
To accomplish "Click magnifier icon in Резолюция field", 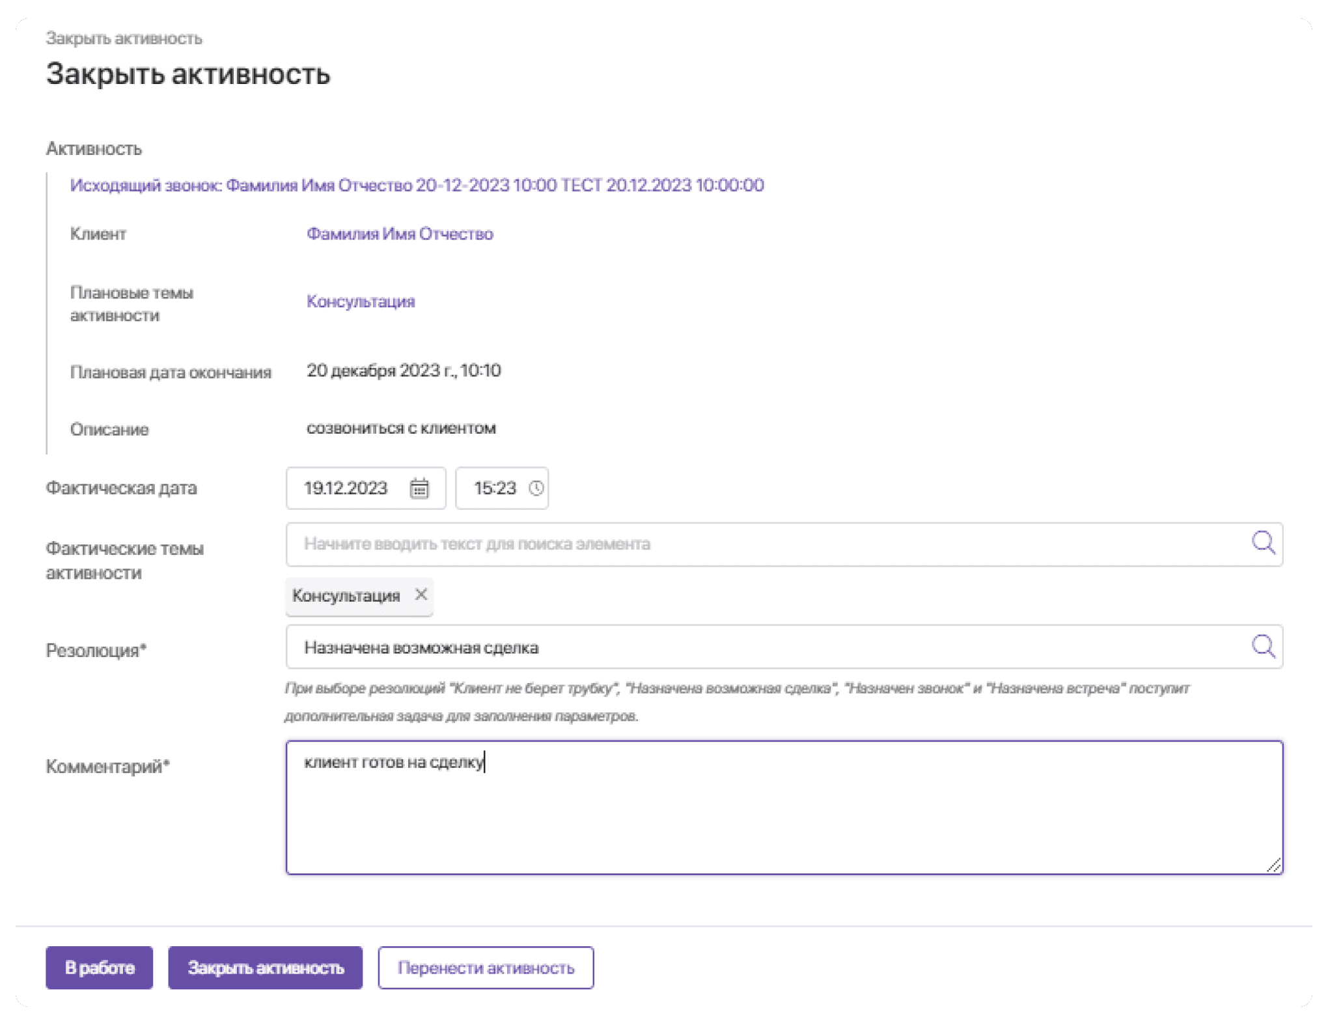I will (1263, 646).
